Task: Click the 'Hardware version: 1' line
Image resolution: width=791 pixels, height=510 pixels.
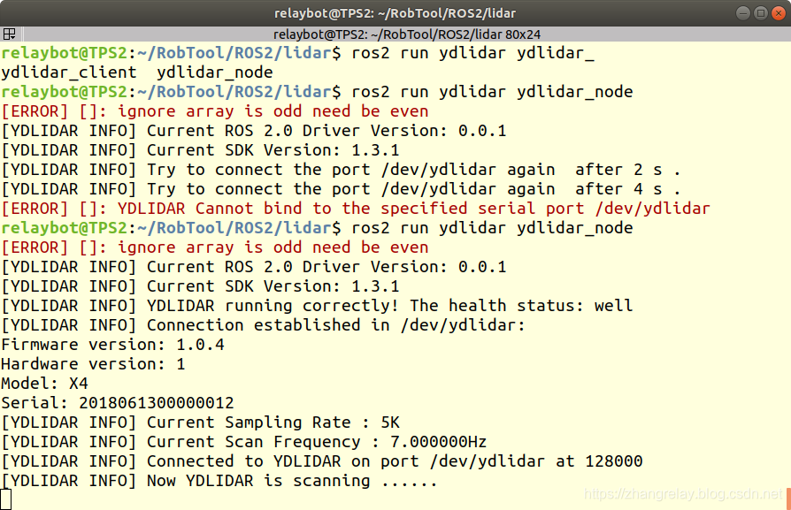Action: click(x=93, y=364)
